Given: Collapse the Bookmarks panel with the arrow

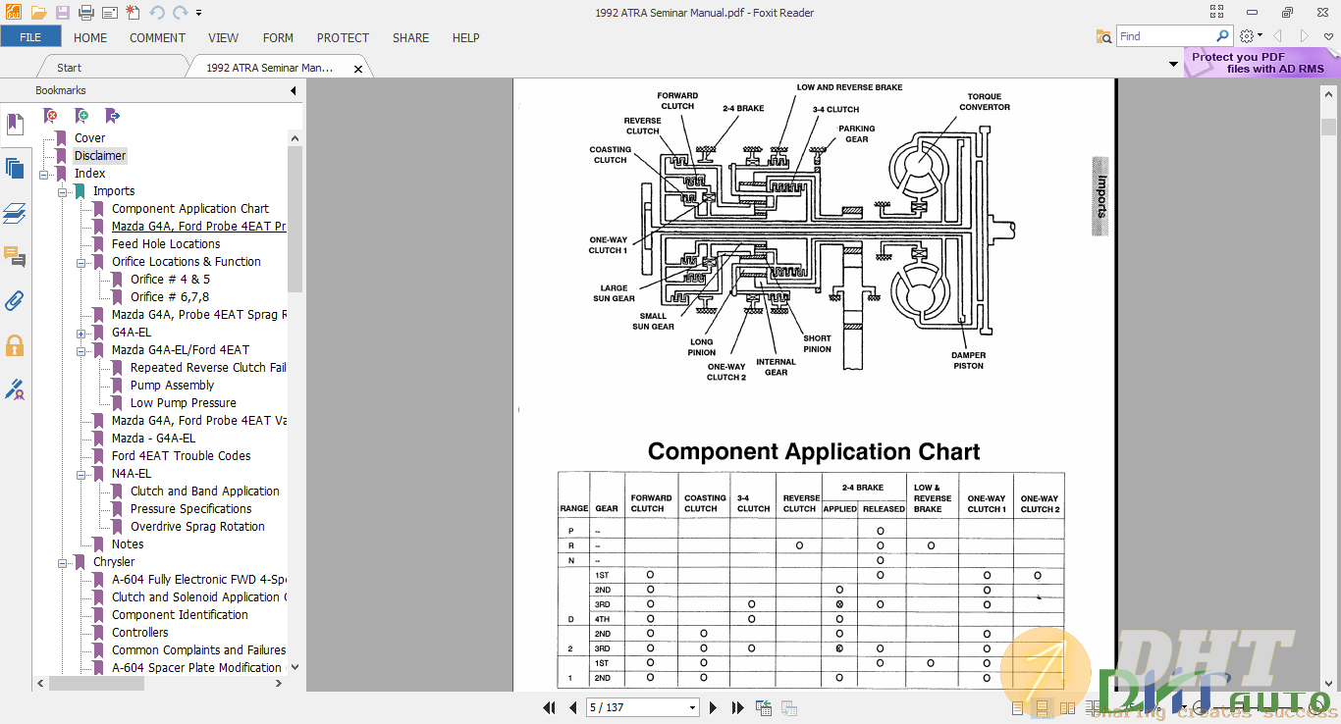Looking at the screenshot, I should [x=293, y=90].
